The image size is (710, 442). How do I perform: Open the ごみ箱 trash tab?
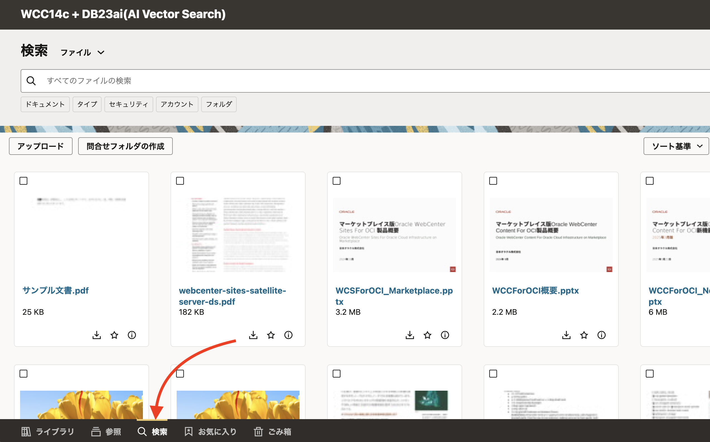point(272,431)
